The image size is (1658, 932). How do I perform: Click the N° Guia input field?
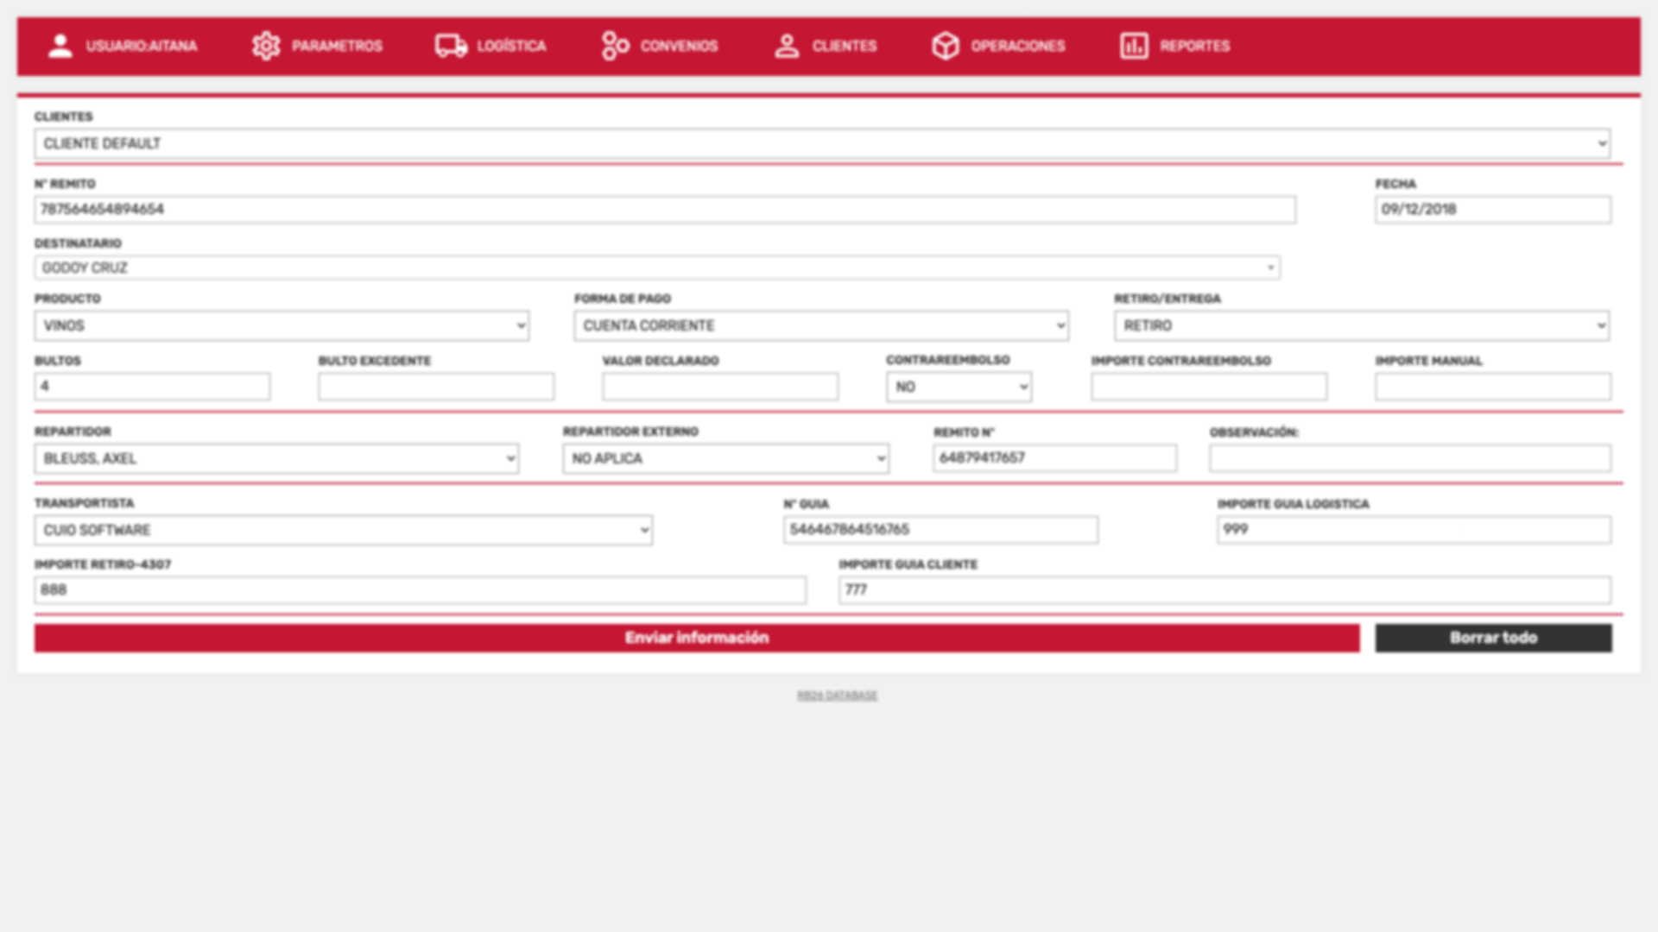click(x=940, y=530)
